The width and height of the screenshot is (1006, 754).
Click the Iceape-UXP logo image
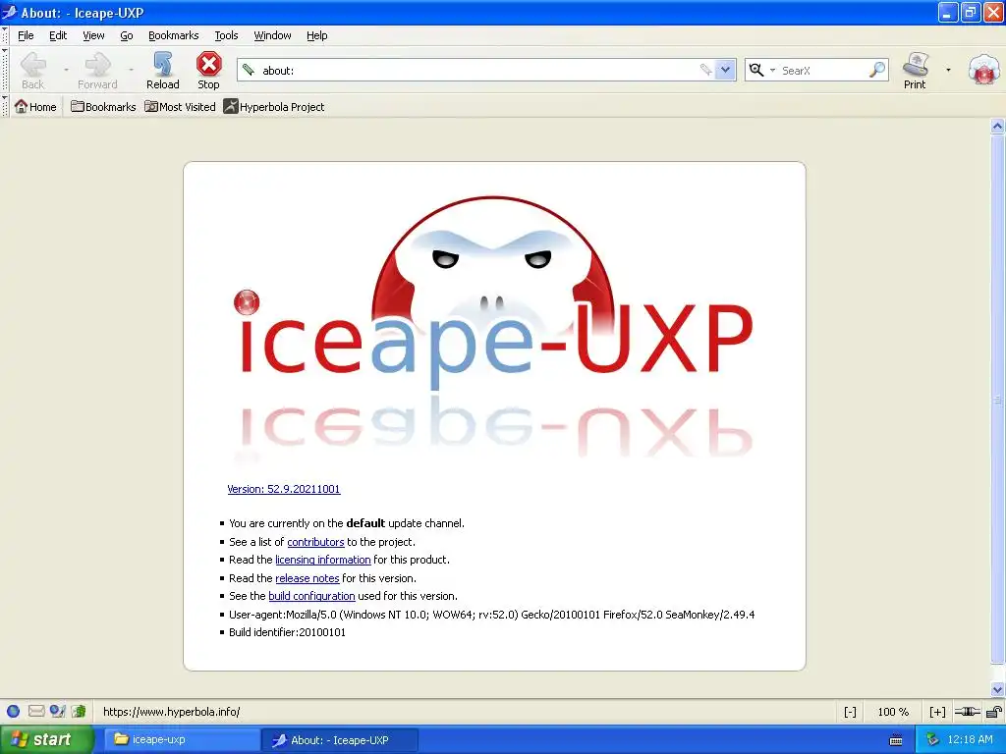click(493, 327)
